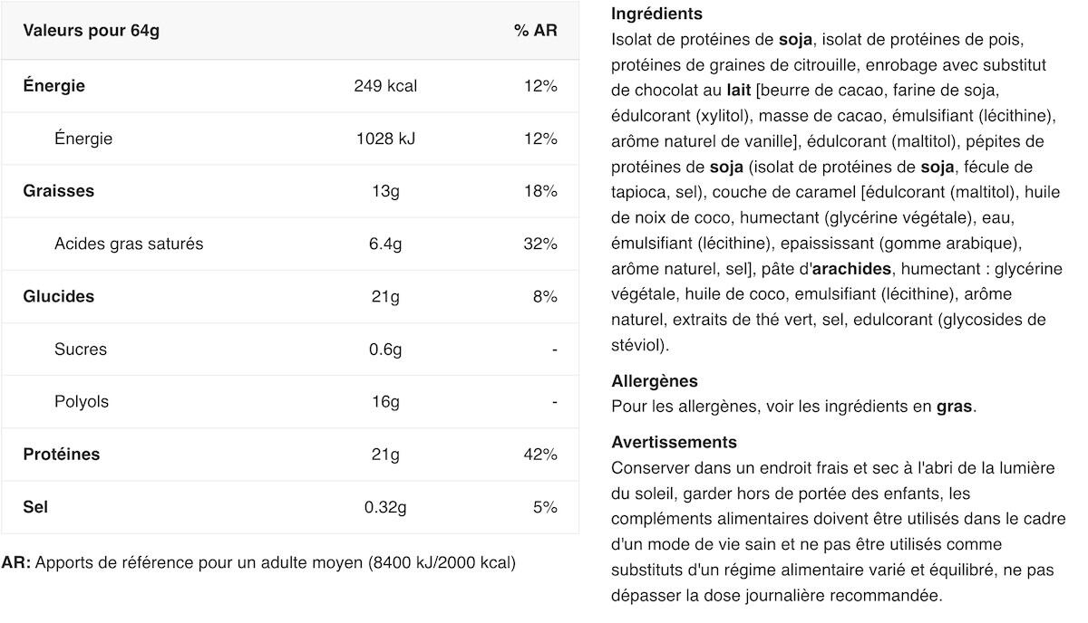Click the "Ingrédients" heading
The height and width of the screenshot is (623, 1088).
[656, 14]
